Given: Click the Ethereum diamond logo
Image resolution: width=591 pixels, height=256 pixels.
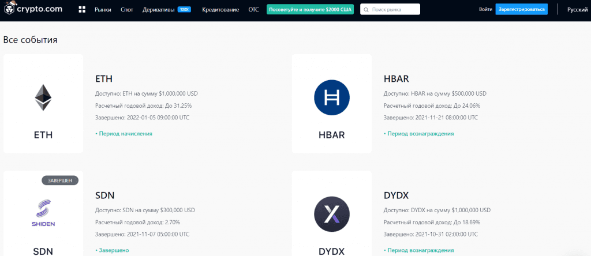Looking at the screenshot, I should click(43, 97).
